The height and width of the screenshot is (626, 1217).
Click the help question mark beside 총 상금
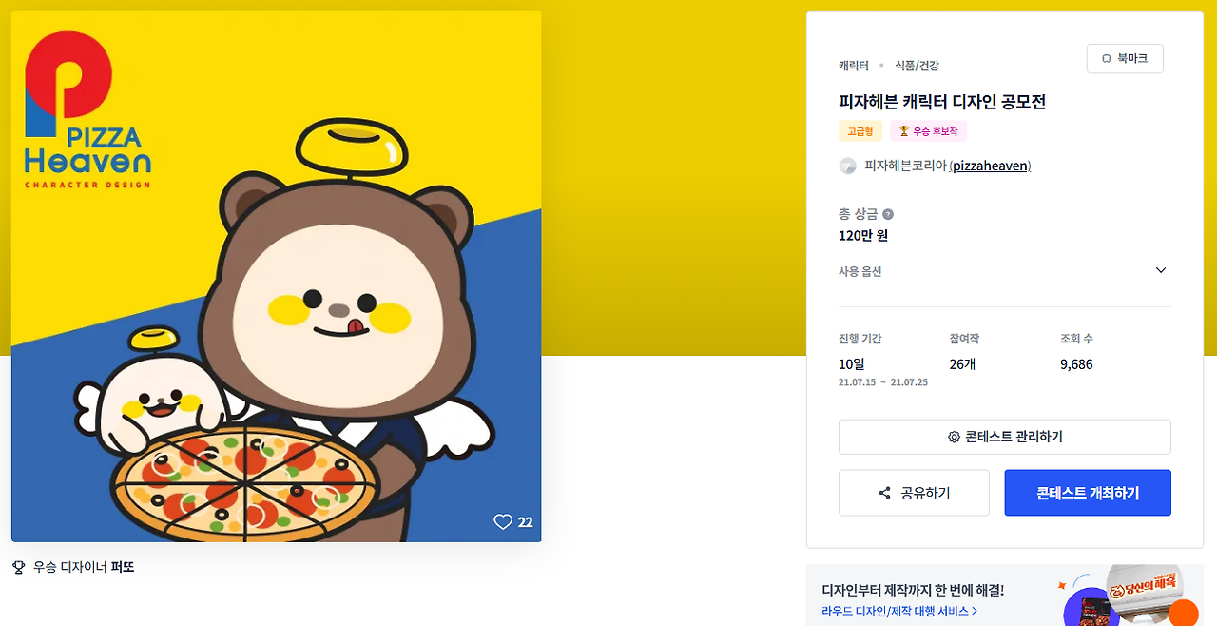888,214
